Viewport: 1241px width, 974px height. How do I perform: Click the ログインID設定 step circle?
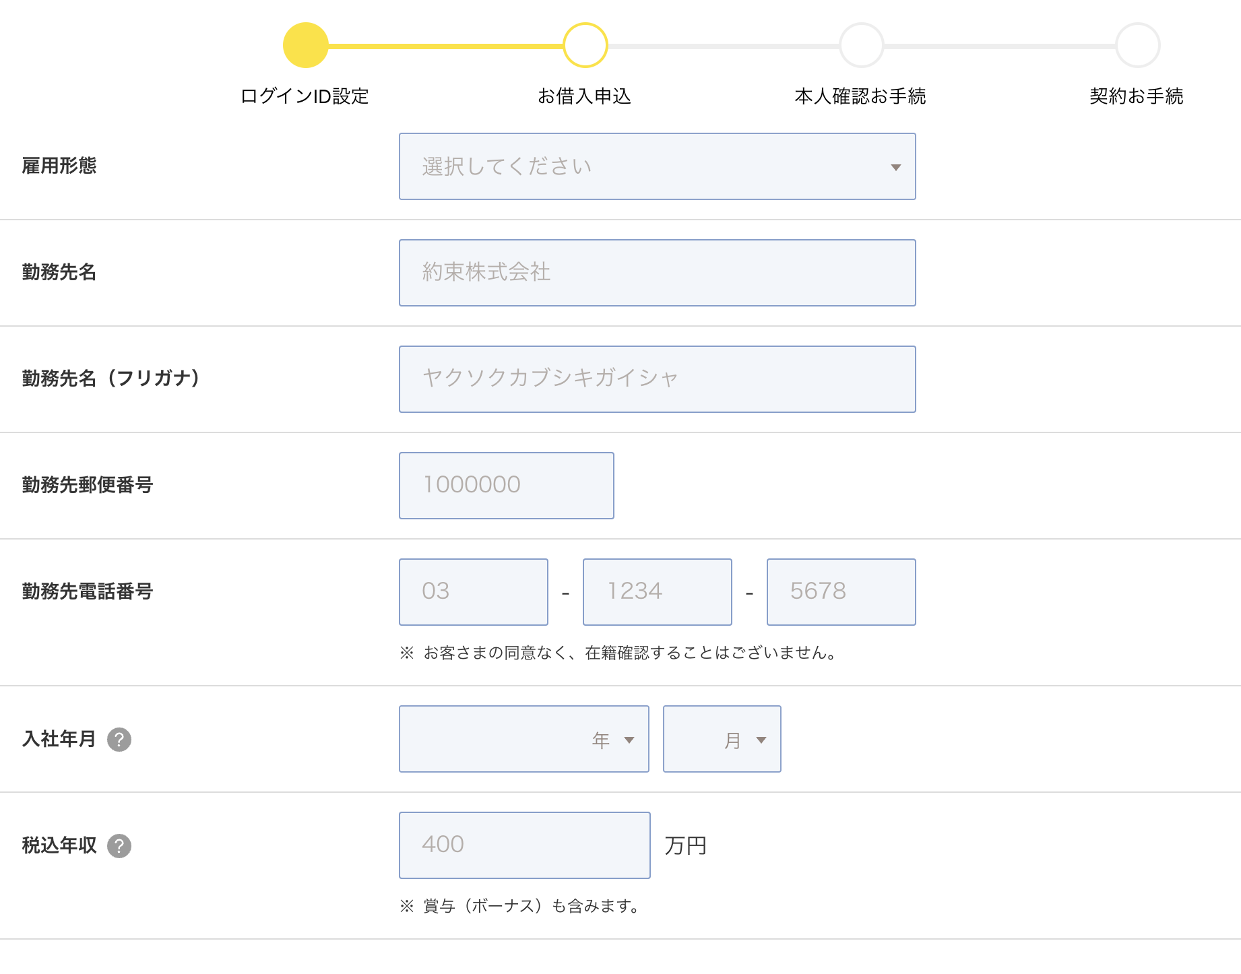click(306, 45)
